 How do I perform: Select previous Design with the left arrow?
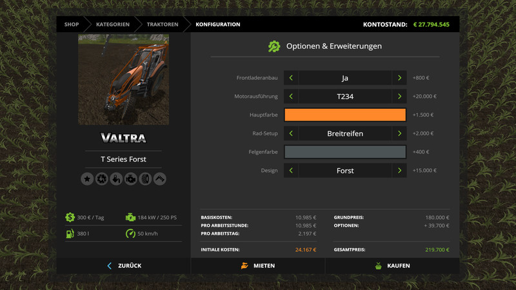click(291, 171)
